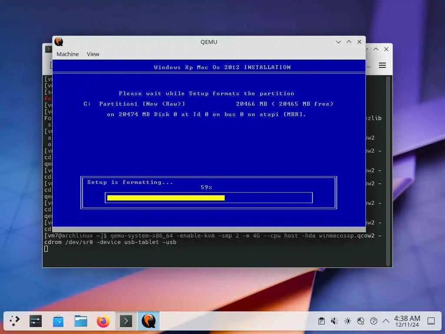The width and height of the screenshot is (445, 334).
Task: Open the clock showing 4:38 AM
Action: (407, 321)
